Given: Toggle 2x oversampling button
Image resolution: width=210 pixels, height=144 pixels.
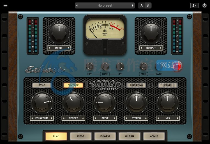Looking at the screenshot, I should click(194, 5).
